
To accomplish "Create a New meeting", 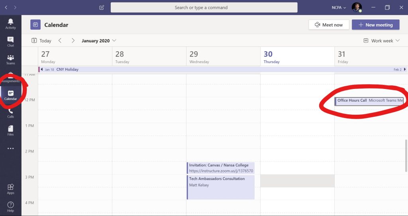I will tap(376, 25).
